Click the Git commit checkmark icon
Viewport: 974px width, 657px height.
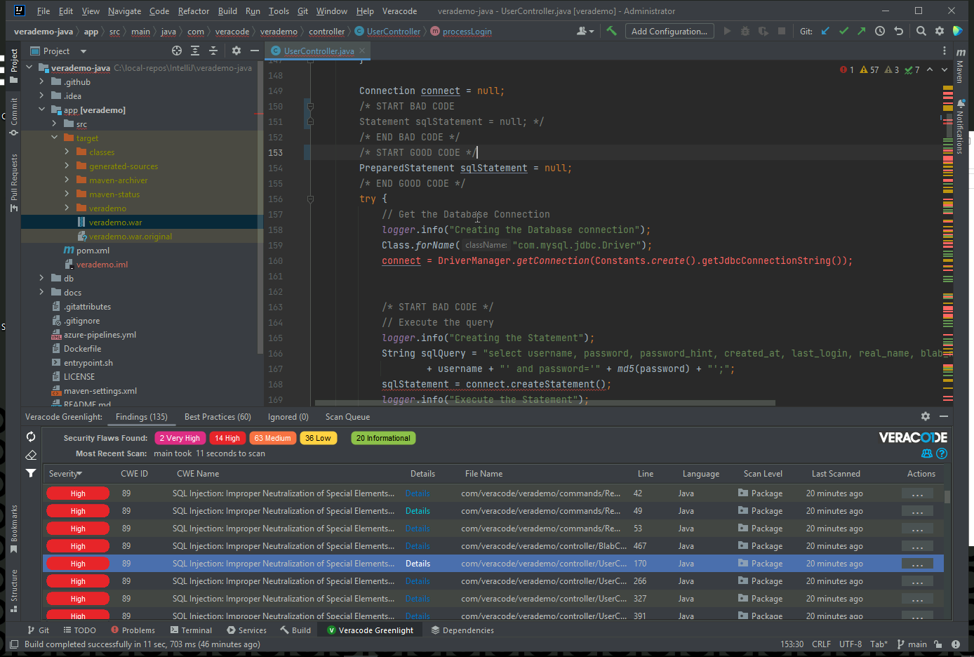(843, 31)
